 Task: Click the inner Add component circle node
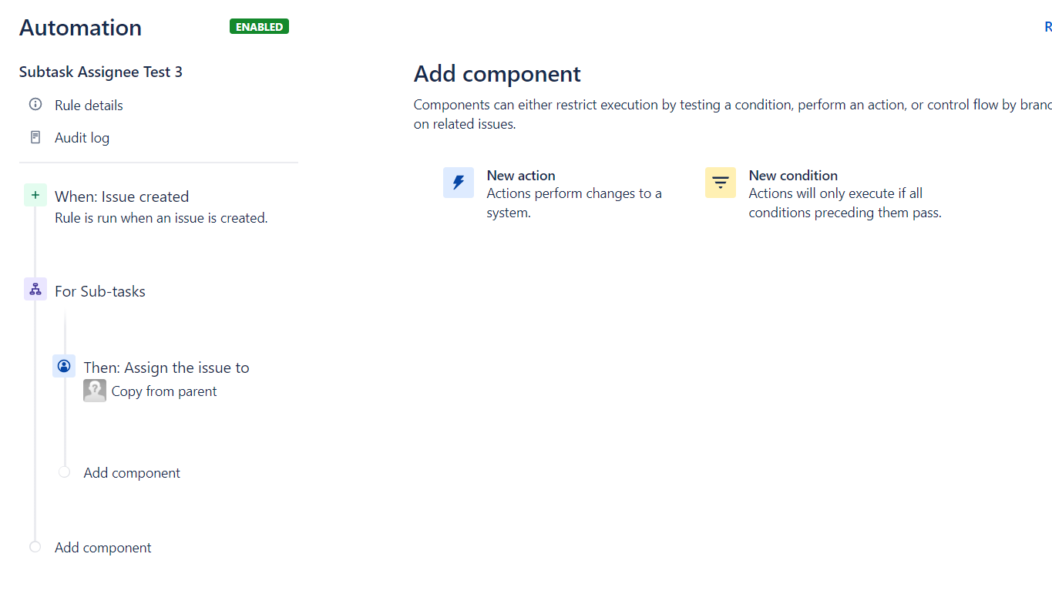click(65, 472)
